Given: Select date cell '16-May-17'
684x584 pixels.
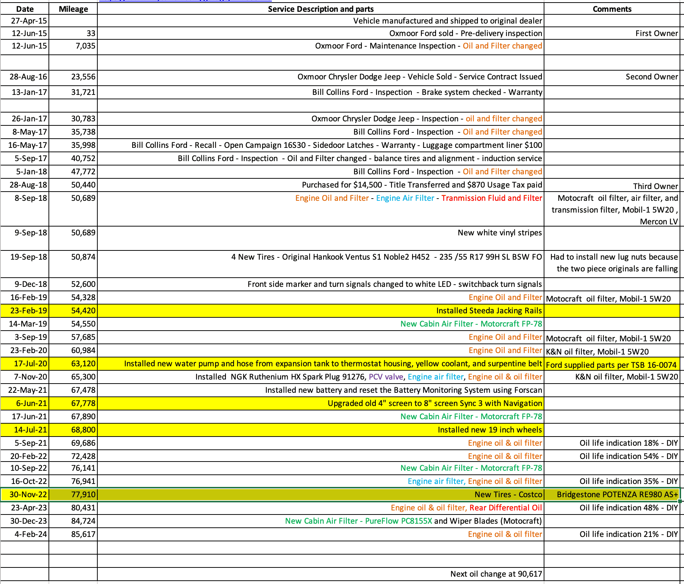Looking at the screenshot, I should coord(25,145).
